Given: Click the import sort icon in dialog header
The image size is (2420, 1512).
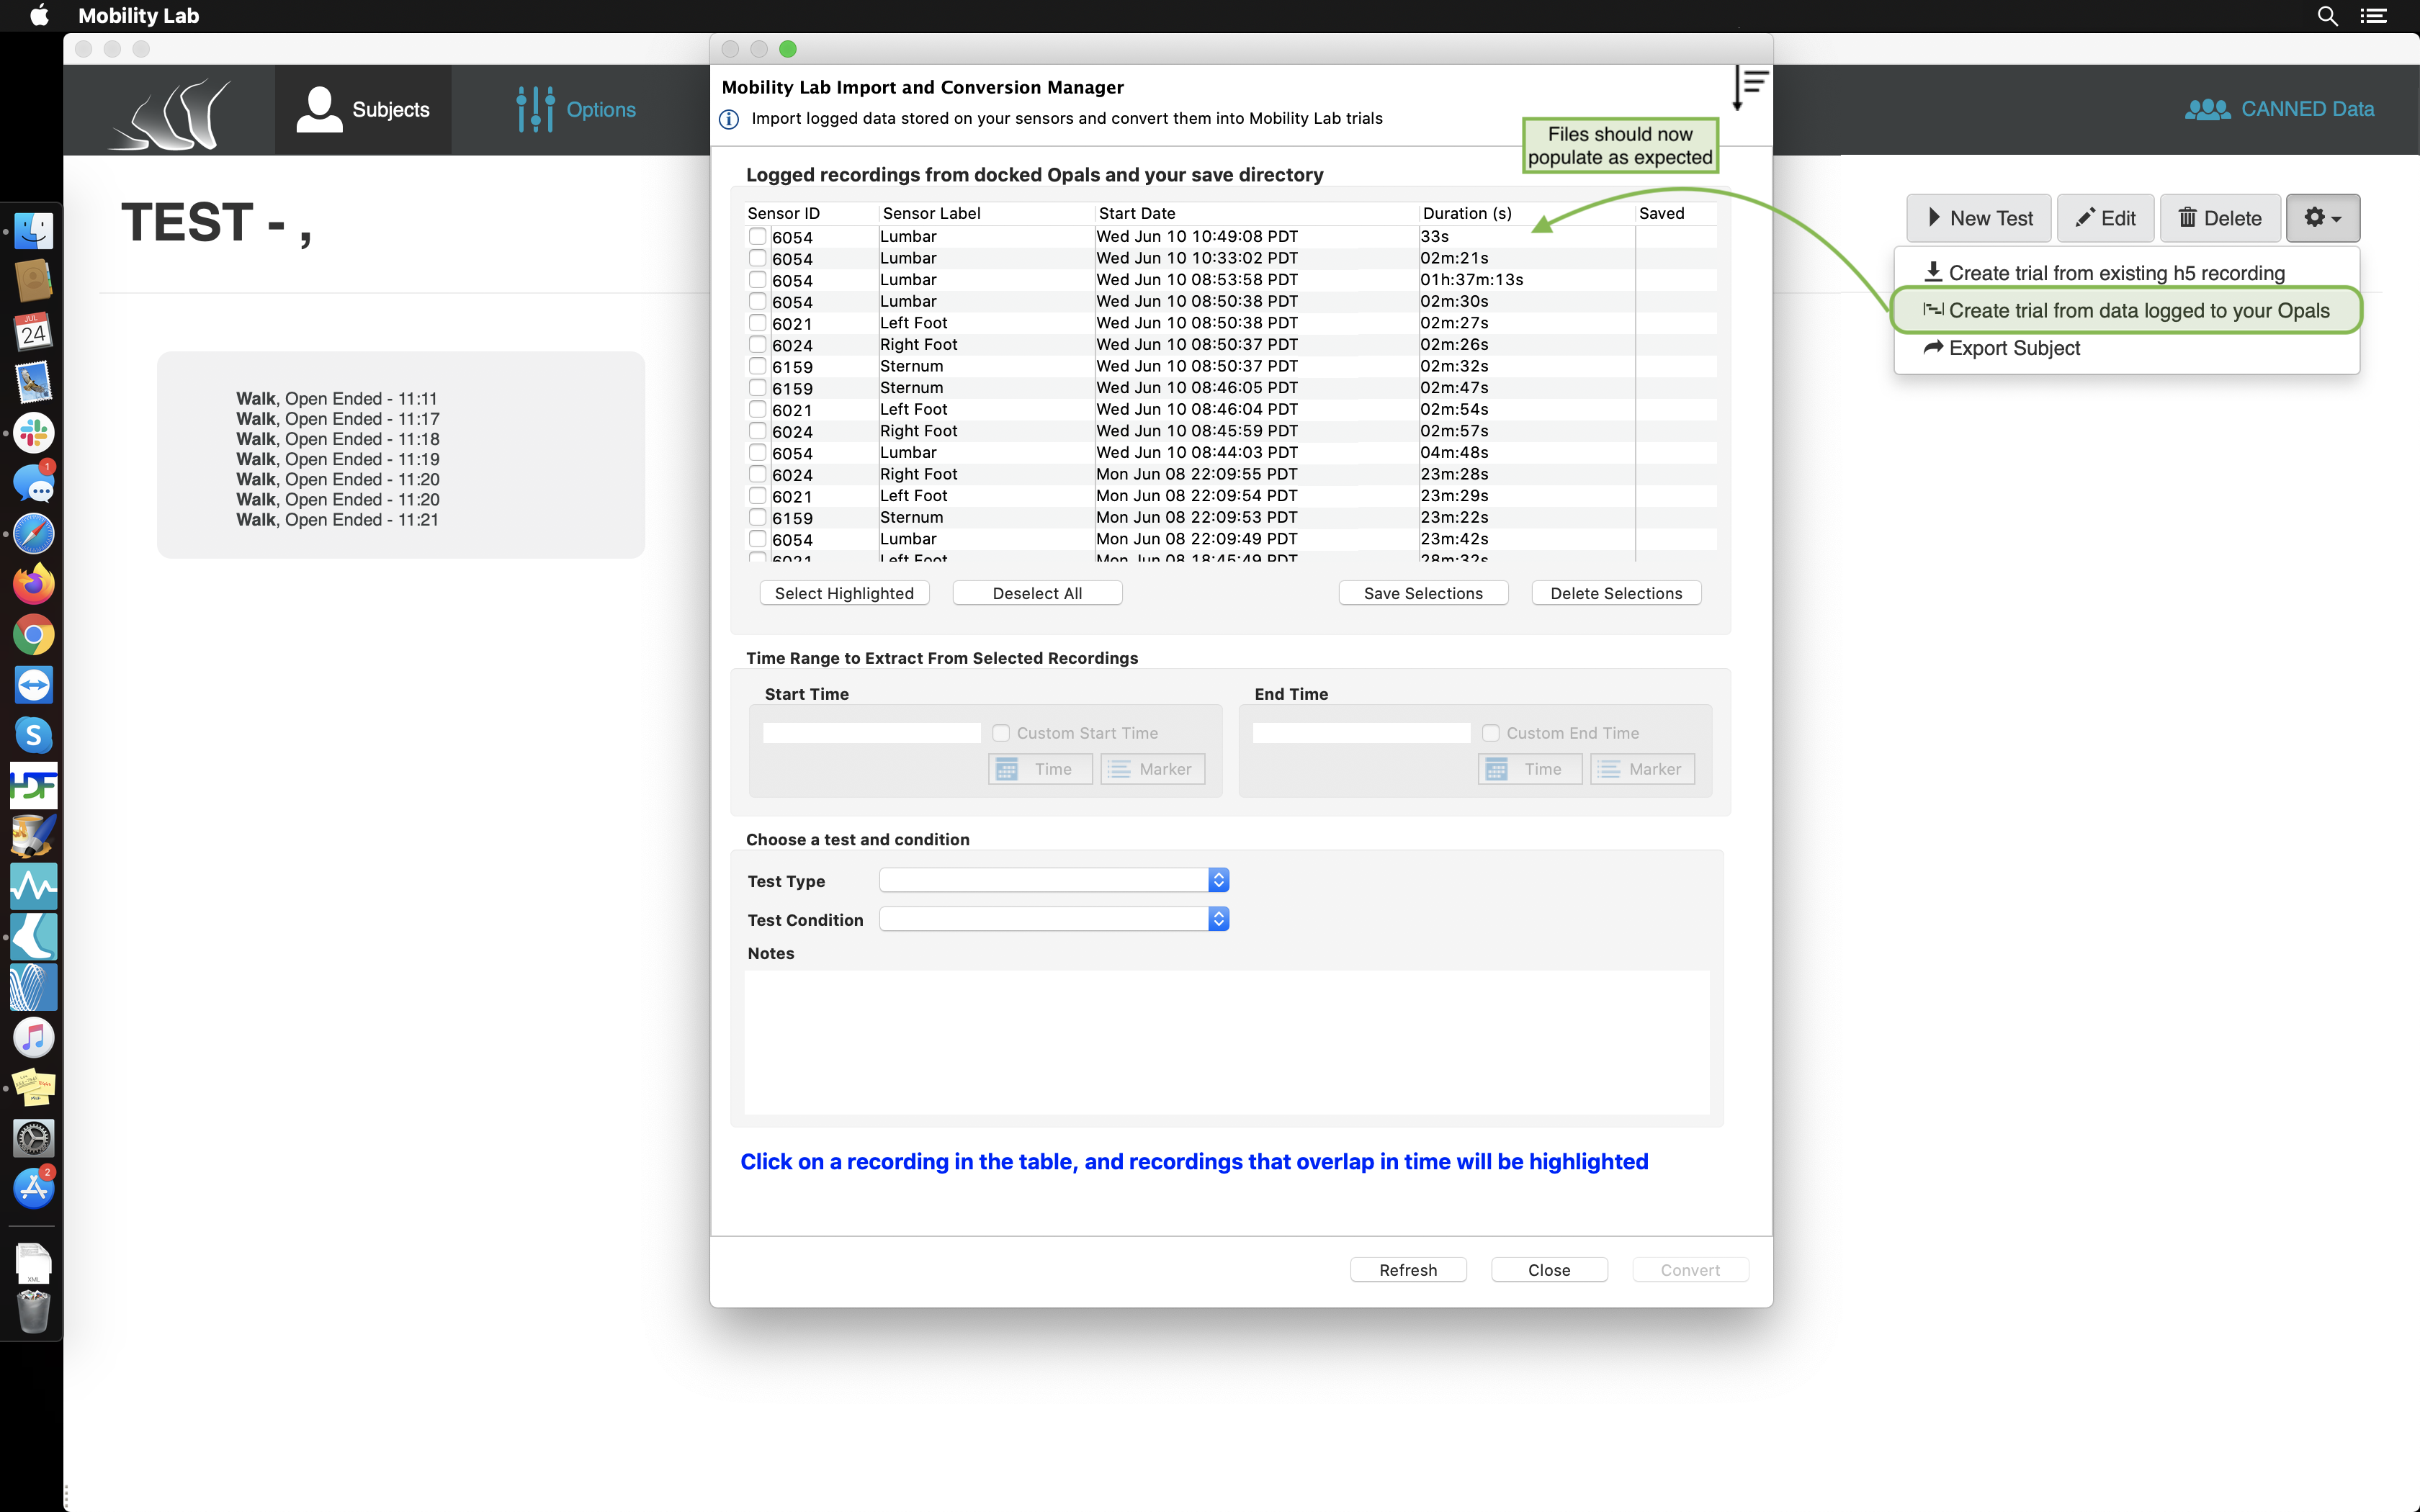Looking at the screenshot, I should [1750, 88].
